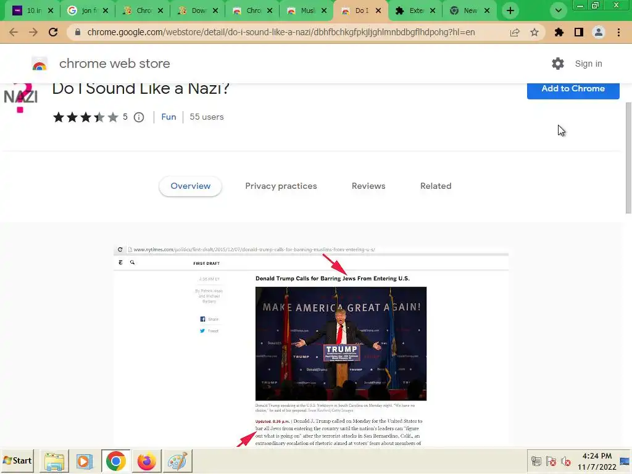Expand the tab search dropdown arrow

(x=558, y=10)
